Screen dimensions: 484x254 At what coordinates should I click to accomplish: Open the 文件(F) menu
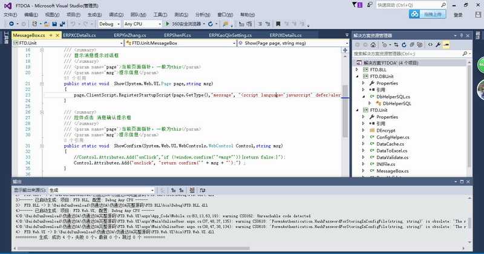[10, 15]
